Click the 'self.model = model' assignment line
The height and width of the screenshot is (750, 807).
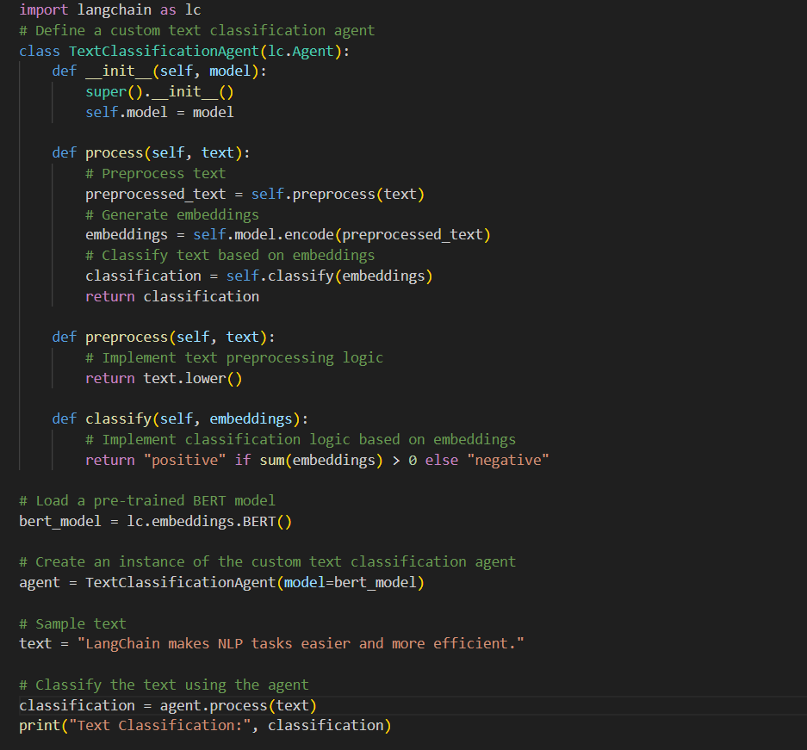[x=159, y=112]
